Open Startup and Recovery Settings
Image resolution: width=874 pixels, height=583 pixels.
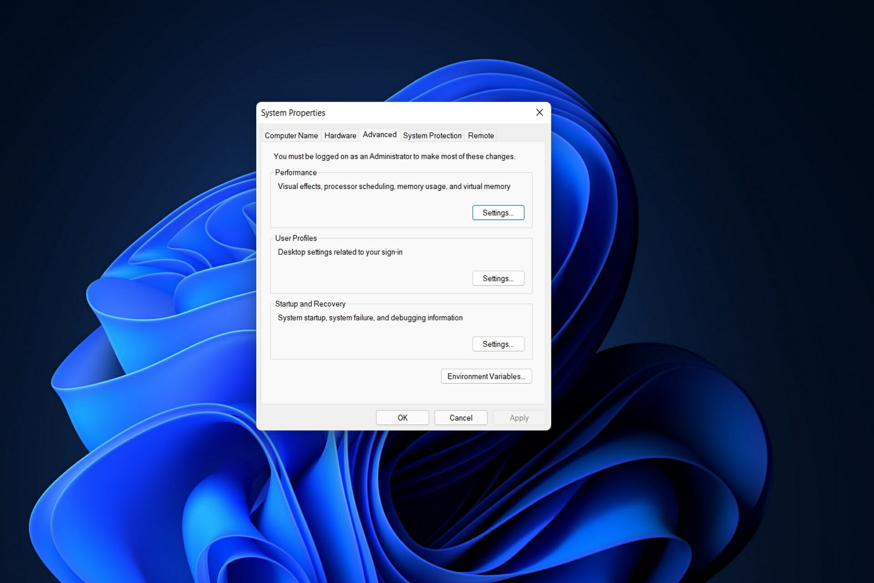498,344
